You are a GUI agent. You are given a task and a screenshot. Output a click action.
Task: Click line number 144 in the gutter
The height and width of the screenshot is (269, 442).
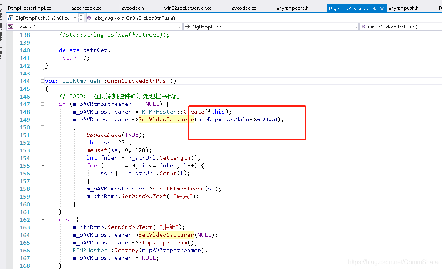tap(25, 81)
